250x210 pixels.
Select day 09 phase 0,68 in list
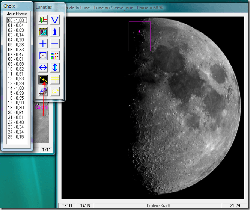coord(15,64)
